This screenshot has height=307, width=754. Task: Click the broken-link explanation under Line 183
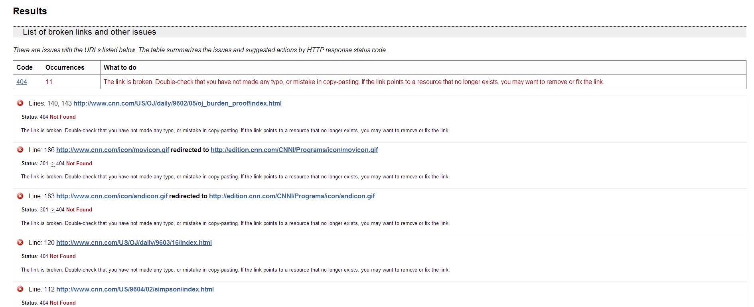[x=235, y=223]
